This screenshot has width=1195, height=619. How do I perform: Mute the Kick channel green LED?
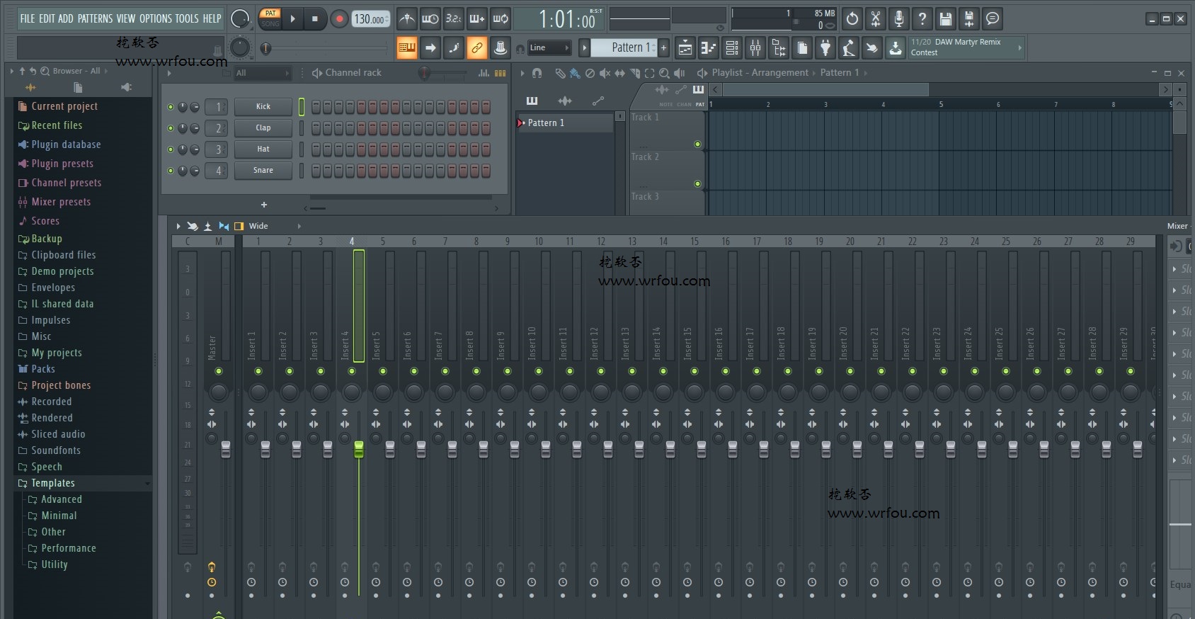coord(171,107)
